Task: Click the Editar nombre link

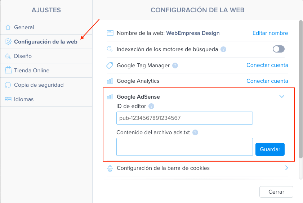Action: click(x=270, y=33)
